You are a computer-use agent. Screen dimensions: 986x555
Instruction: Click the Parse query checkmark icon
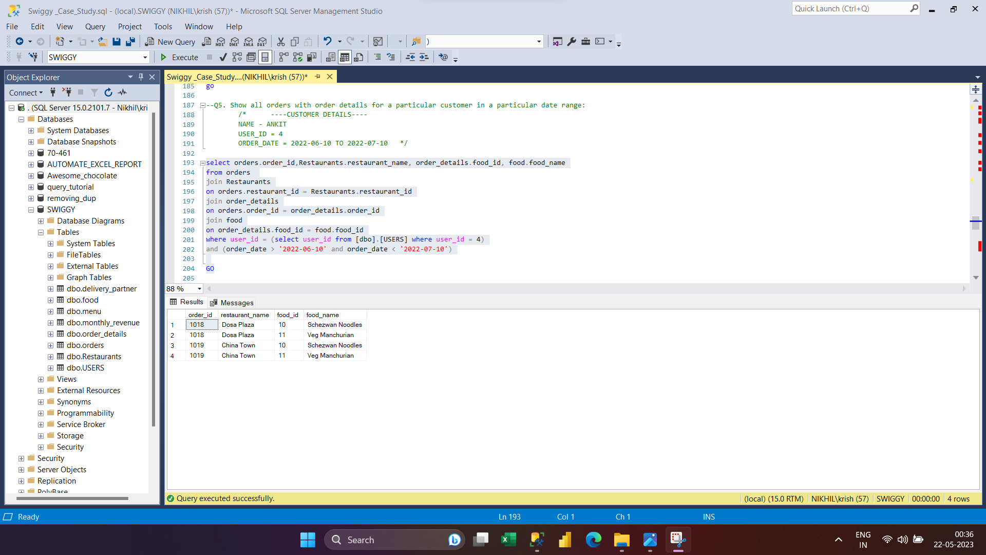click(223, 57)
